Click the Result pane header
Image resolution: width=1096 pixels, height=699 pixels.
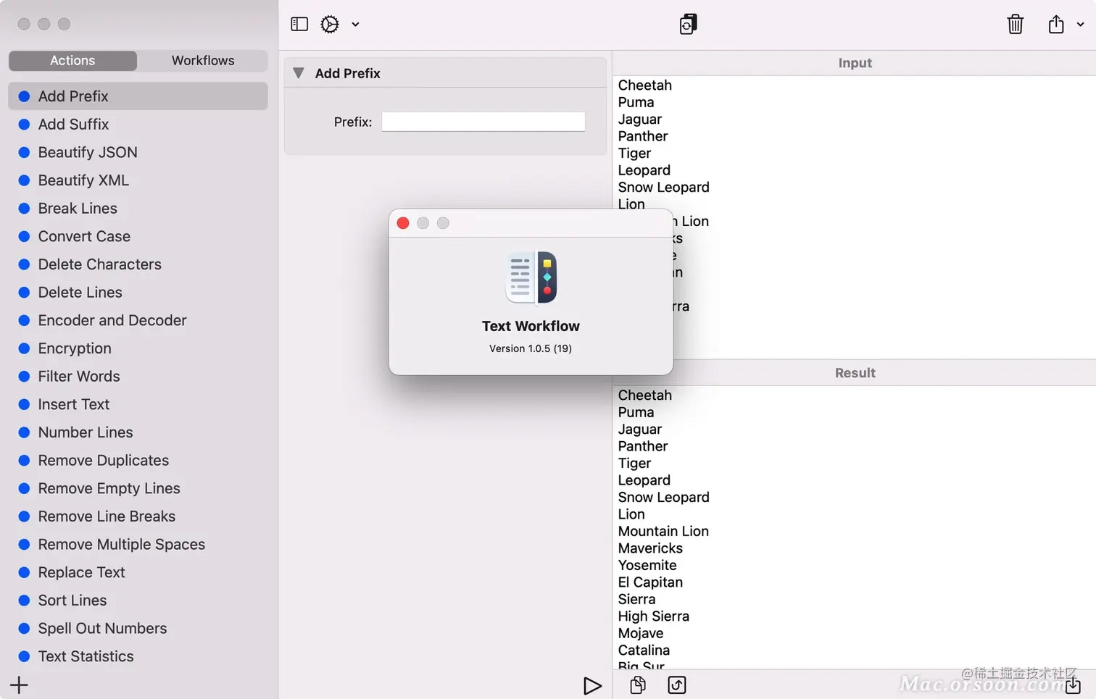(855, 373)
